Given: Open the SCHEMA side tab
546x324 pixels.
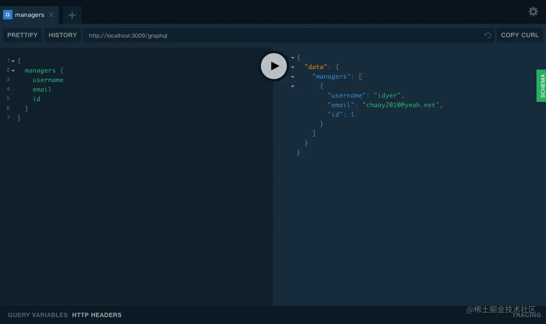Looking at the screenshot, I should click(542, 86).
